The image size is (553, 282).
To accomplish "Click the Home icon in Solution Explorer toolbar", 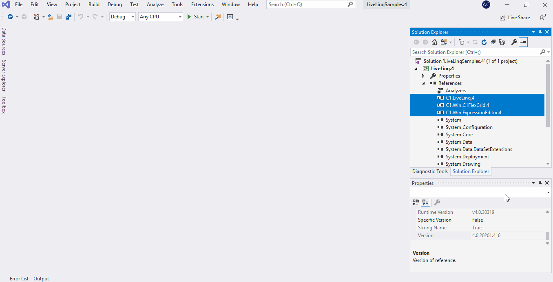I will [434, 42].
